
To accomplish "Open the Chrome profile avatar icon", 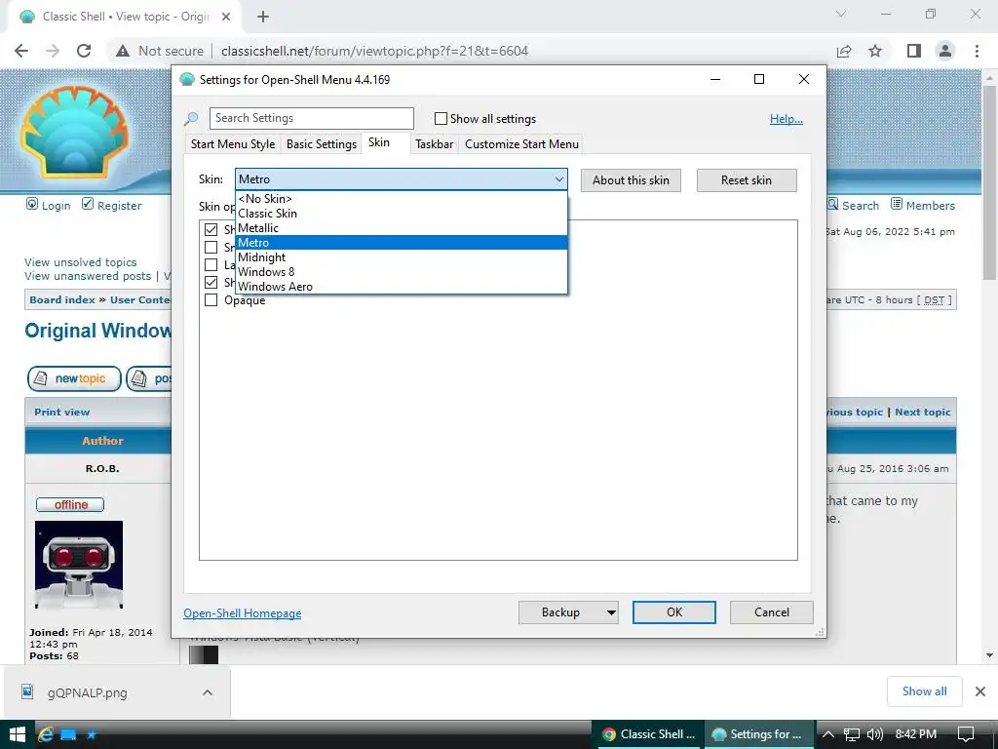I will click(945, 51).
